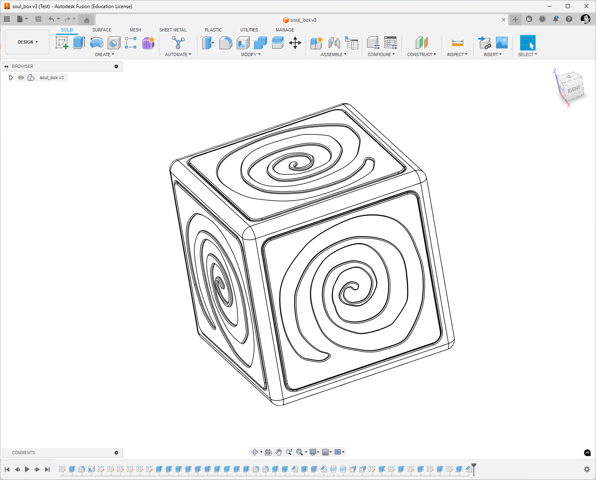Activate the Press Pull tool
Screen dimensions: 596x480
coord(208,43)
